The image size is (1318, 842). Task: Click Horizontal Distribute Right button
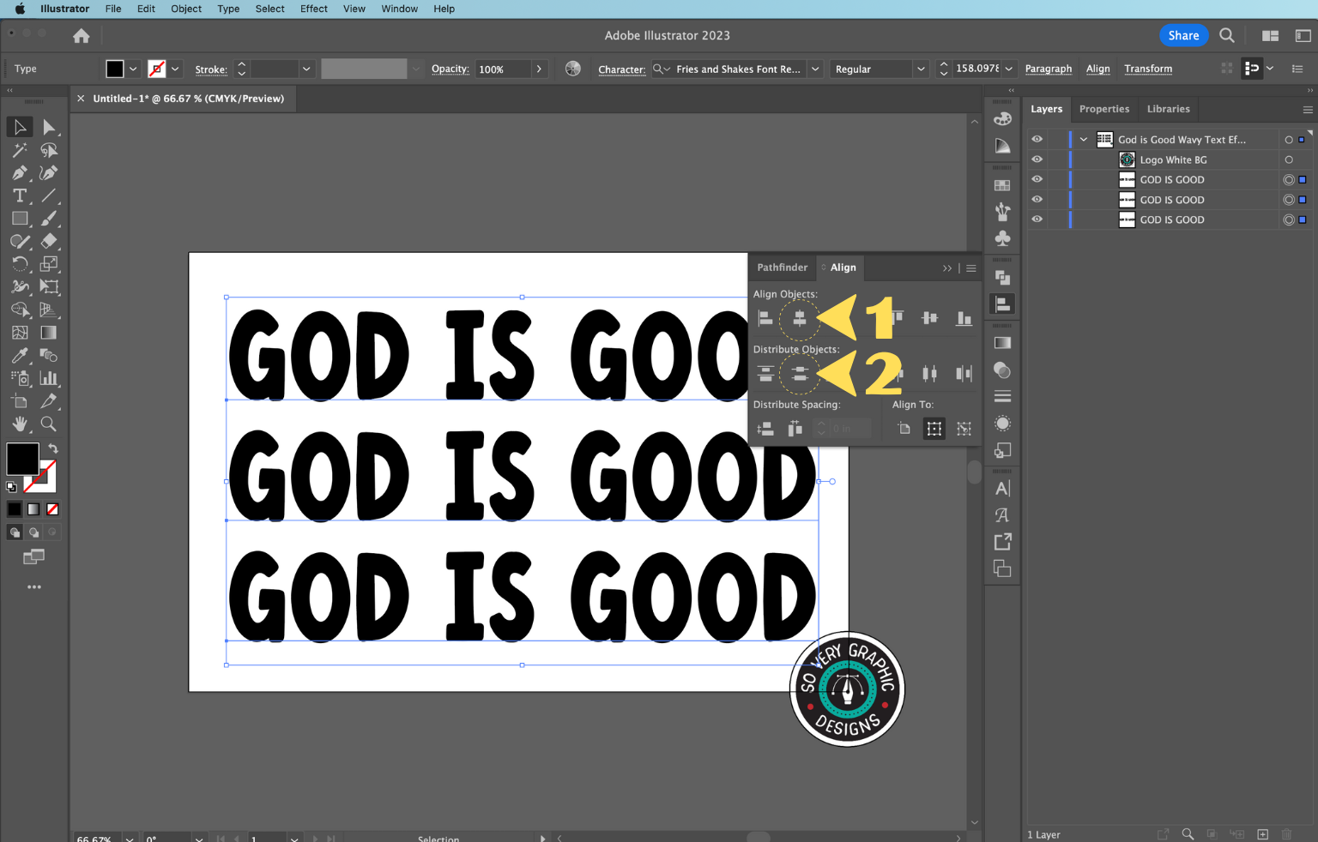pyautogui.click(x=964, y=374)
